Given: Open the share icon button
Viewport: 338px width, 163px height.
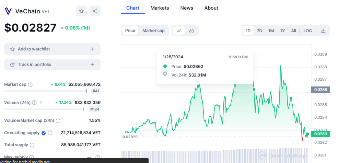Looking at the screenshot, I should (x=95, y=11).
